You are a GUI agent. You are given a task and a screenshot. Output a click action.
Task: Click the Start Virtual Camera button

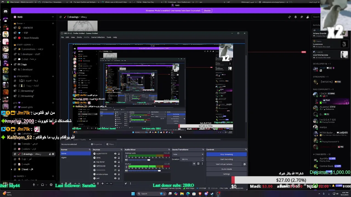click(224, 164)
